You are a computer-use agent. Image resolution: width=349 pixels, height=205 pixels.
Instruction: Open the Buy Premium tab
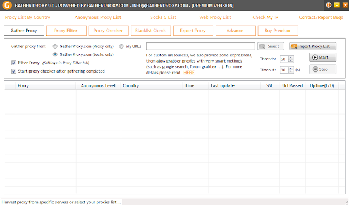[x=278, y=31]
